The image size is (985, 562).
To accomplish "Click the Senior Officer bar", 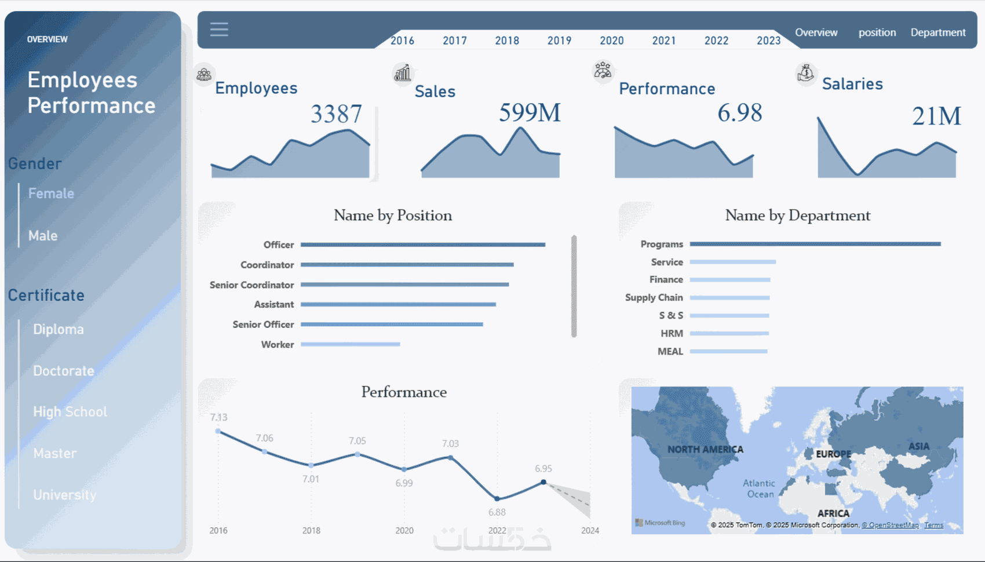I will coord(392,324).
